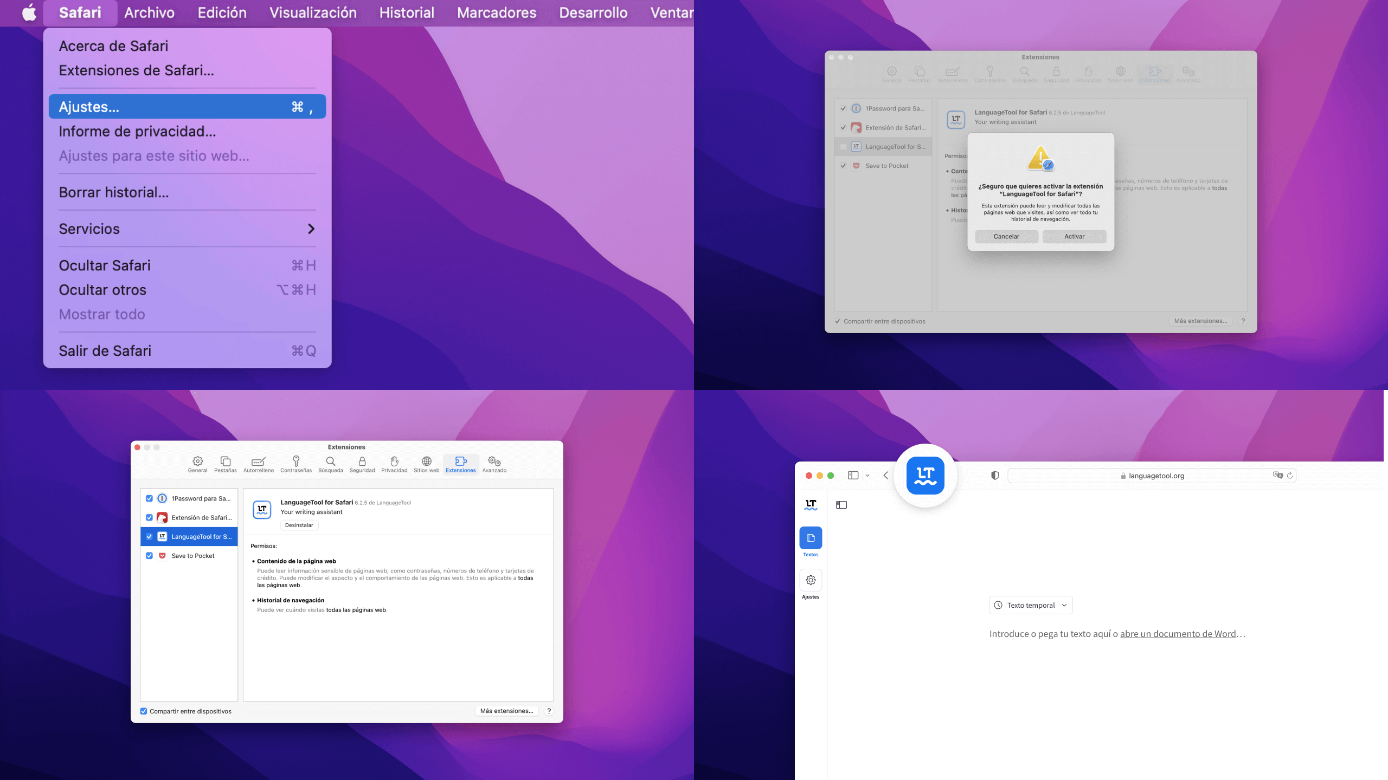The height and width of the screenshot is (780, 1388).
Task: Select Extensiones tab in lower settings window
Action: (461, 464)
